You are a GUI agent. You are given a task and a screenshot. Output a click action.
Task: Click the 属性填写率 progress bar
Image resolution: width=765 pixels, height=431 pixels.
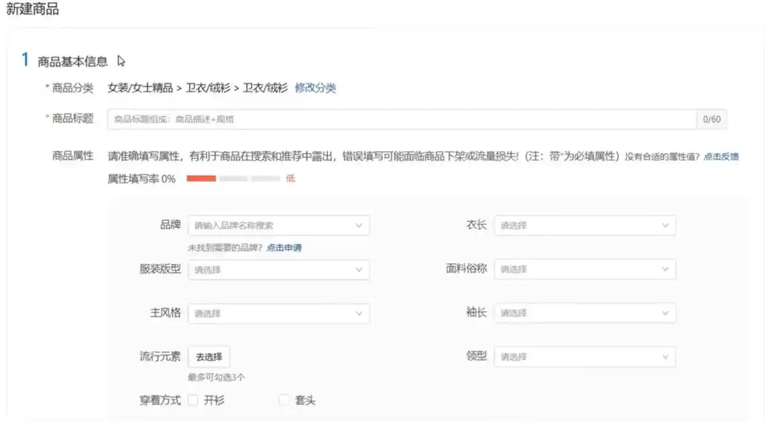point(233,179)
